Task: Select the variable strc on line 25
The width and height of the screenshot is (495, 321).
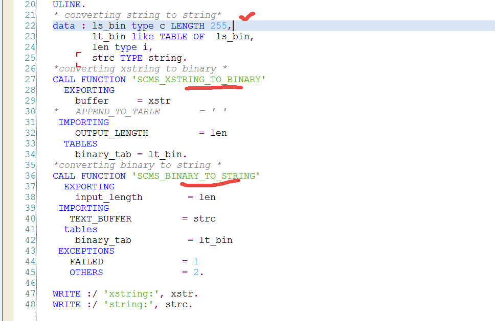Action: tap(103, 58)
